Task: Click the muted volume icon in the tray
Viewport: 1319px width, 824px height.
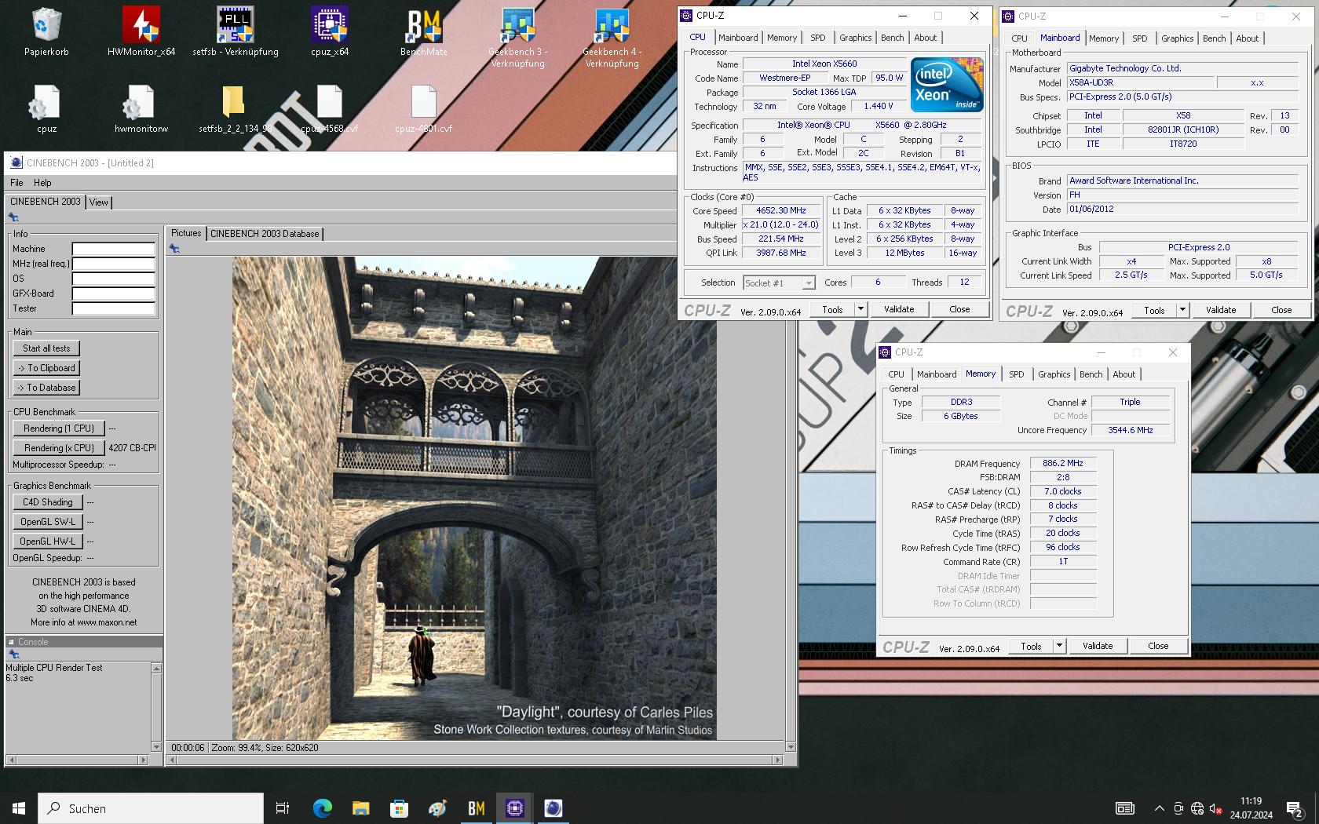Action: (1215, 808)
